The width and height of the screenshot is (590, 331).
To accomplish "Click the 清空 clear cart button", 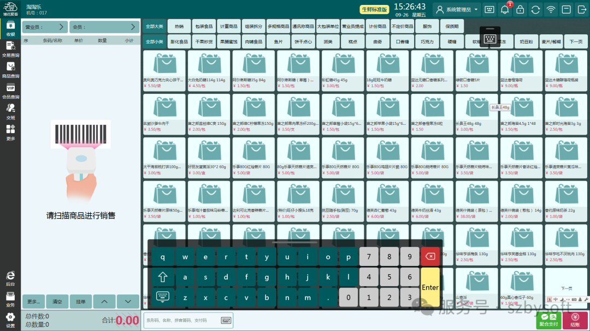I will click(57, 302).
